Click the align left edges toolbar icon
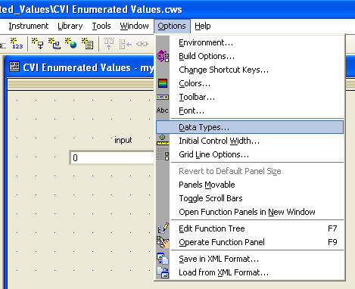This screenshot has height=289, width=355. point(126,44)
